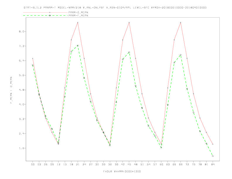Image resolution: width=232 pixels, height=179 pixels.
Task: Select the F_MEAN circle point at hour 48
Action: [x=136, y=86]
